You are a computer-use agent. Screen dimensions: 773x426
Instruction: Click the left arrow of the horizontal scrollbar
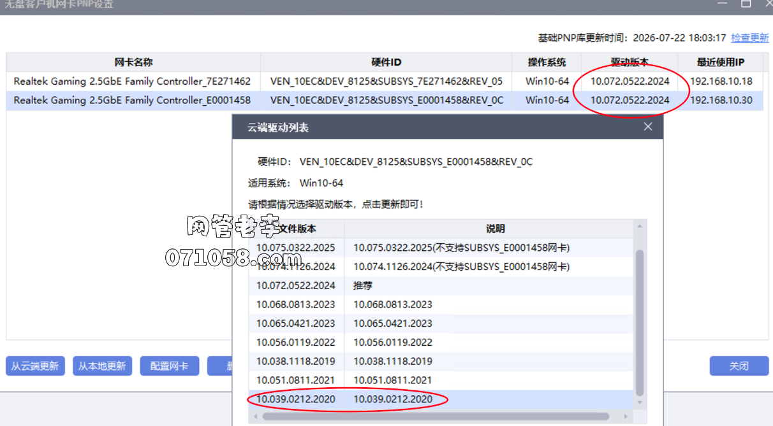point(256,416)
